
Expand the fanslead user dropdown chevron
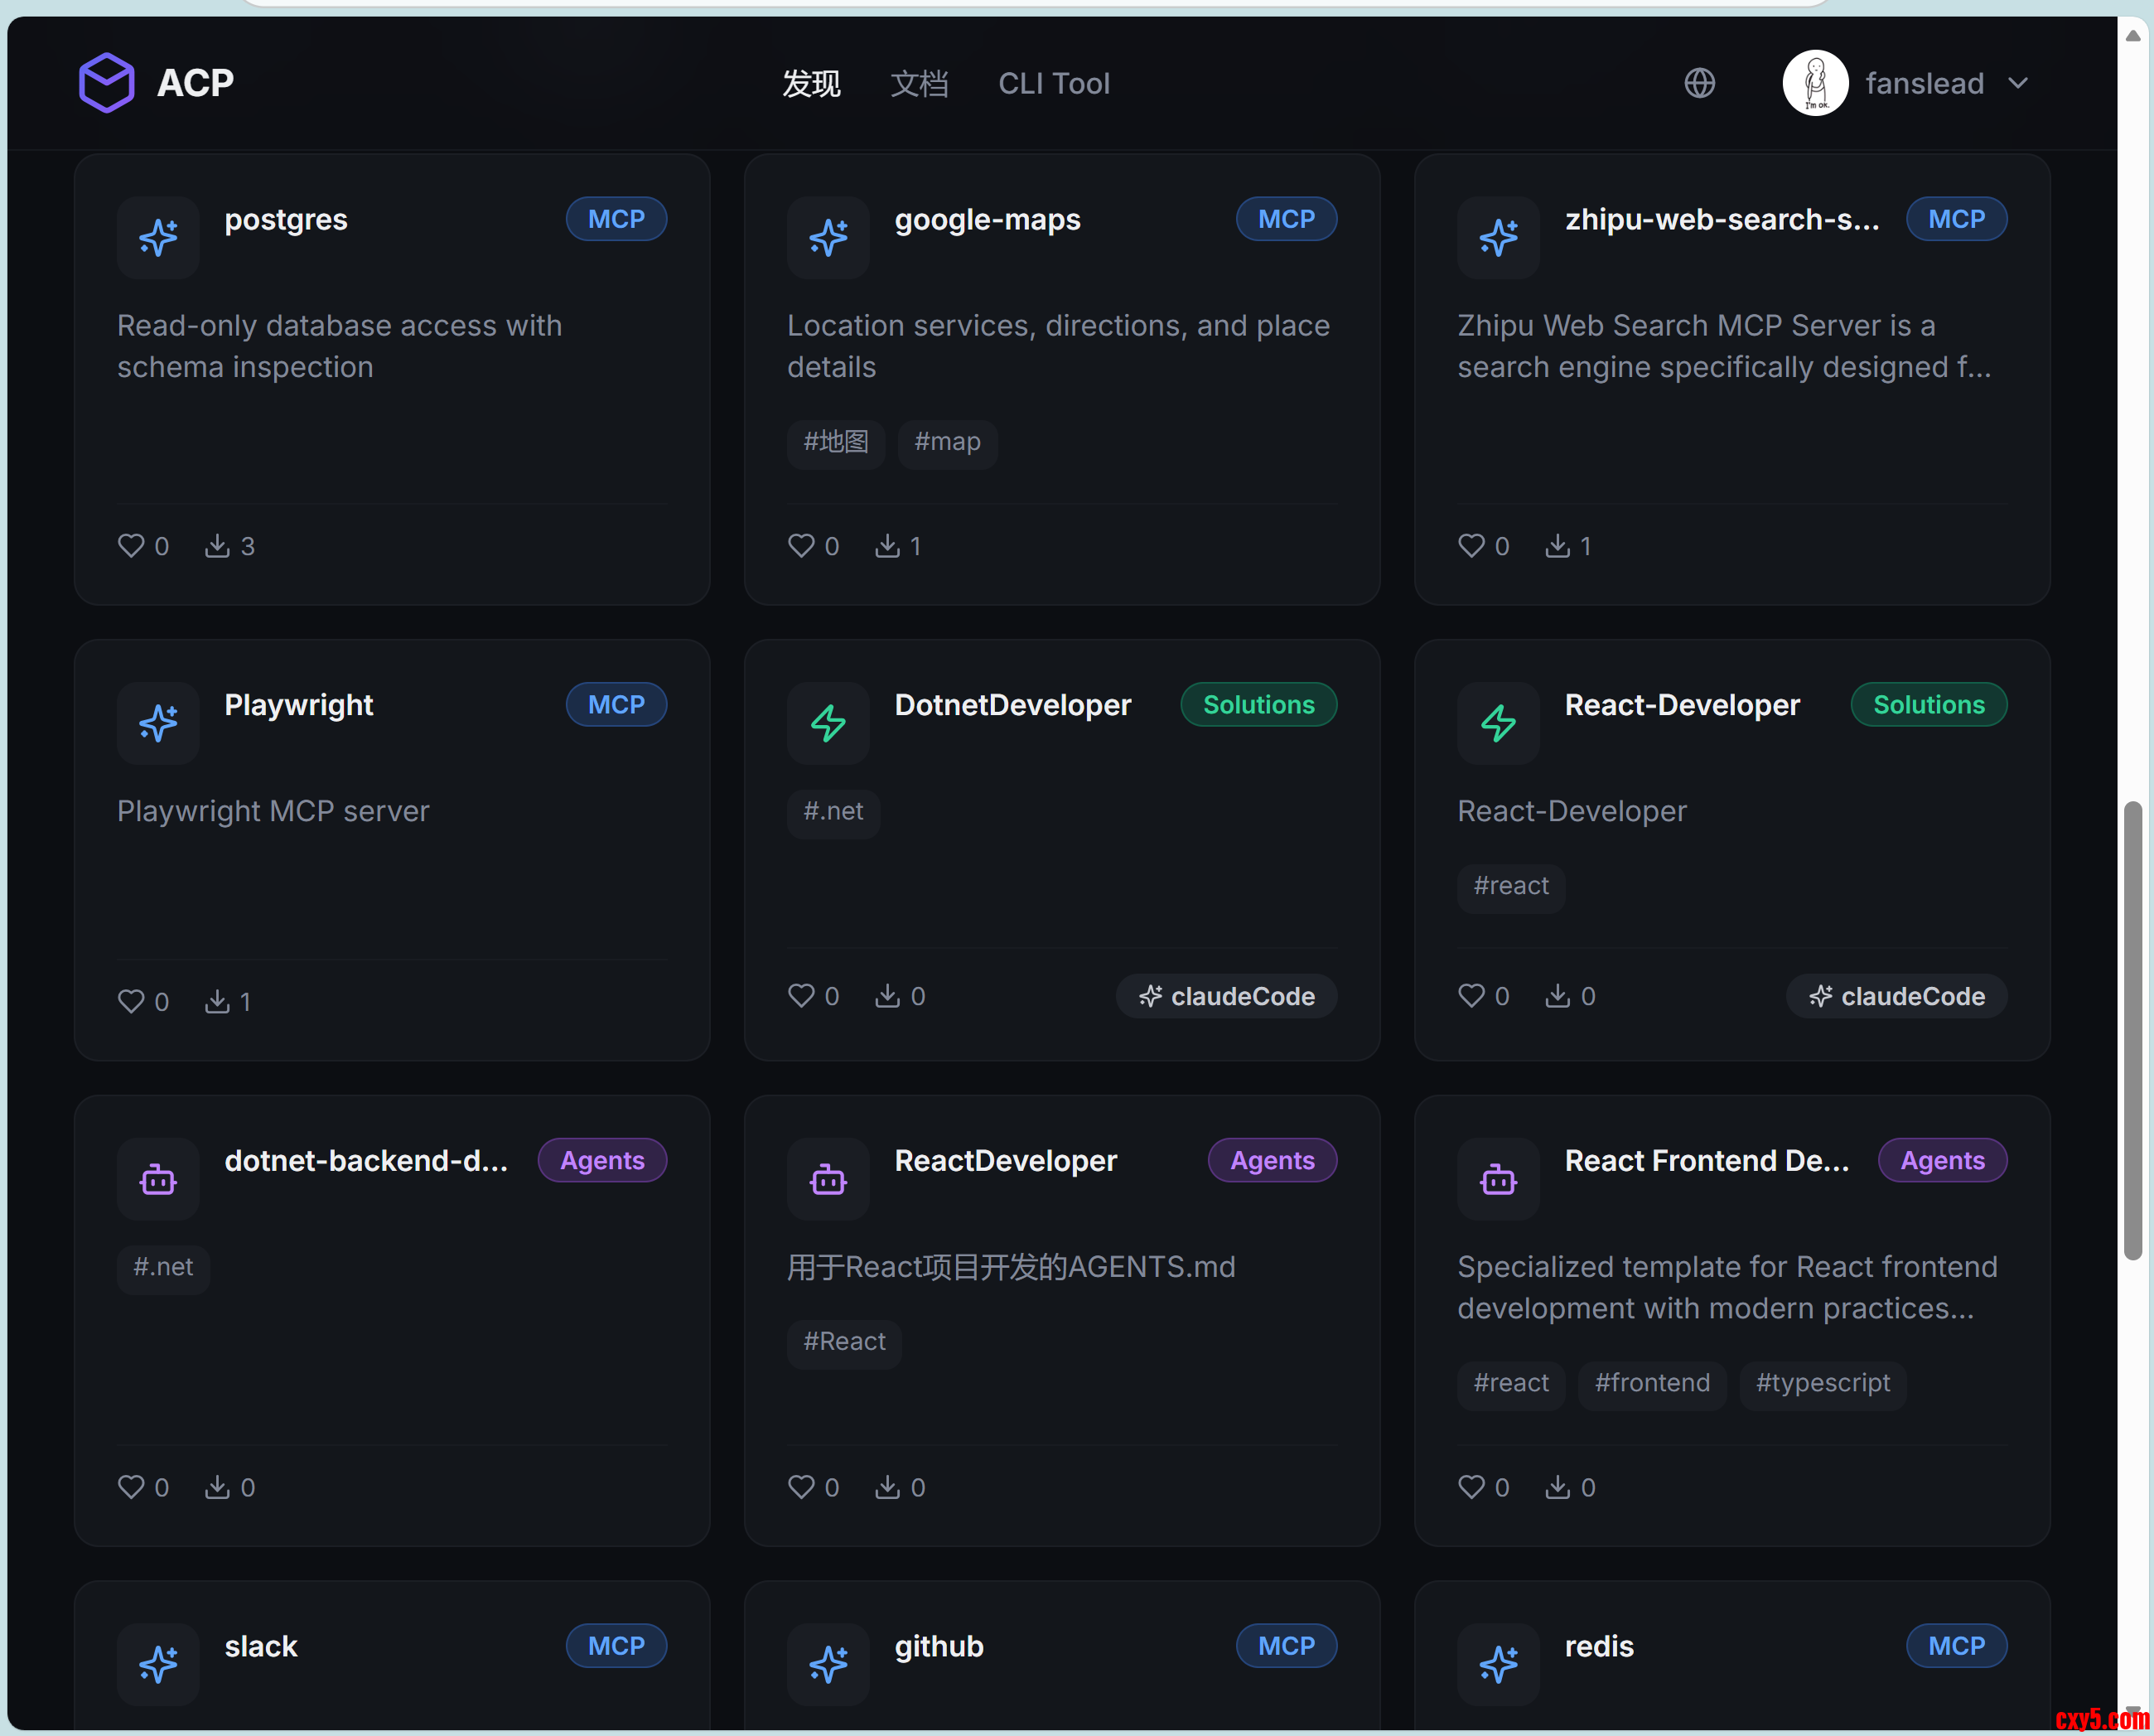tap(2018, 83)
